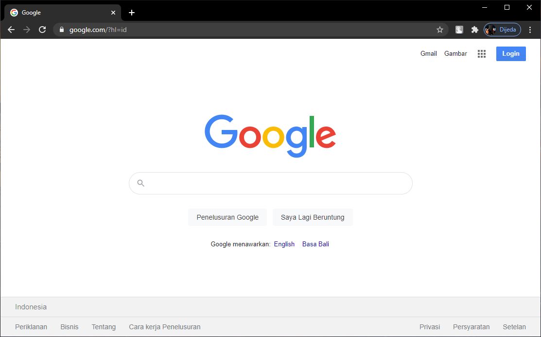
Task: Click the search magnifier icon
Action: click(x=140, y=183)
